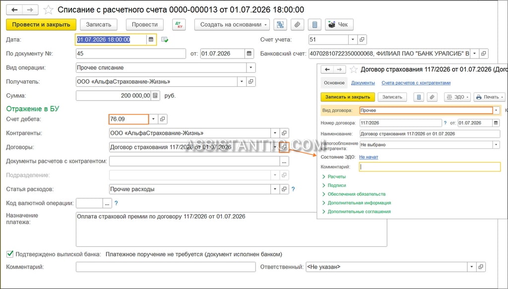This screenshot has height=289, width=508.
Task: Open the ЭДО menu in the contract
Action: coord(457,97)
